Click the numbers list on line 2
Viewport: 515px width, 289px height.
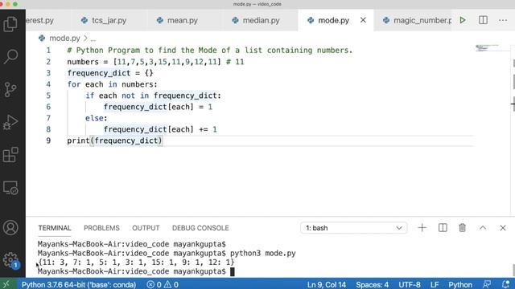[x=167, y=62]
